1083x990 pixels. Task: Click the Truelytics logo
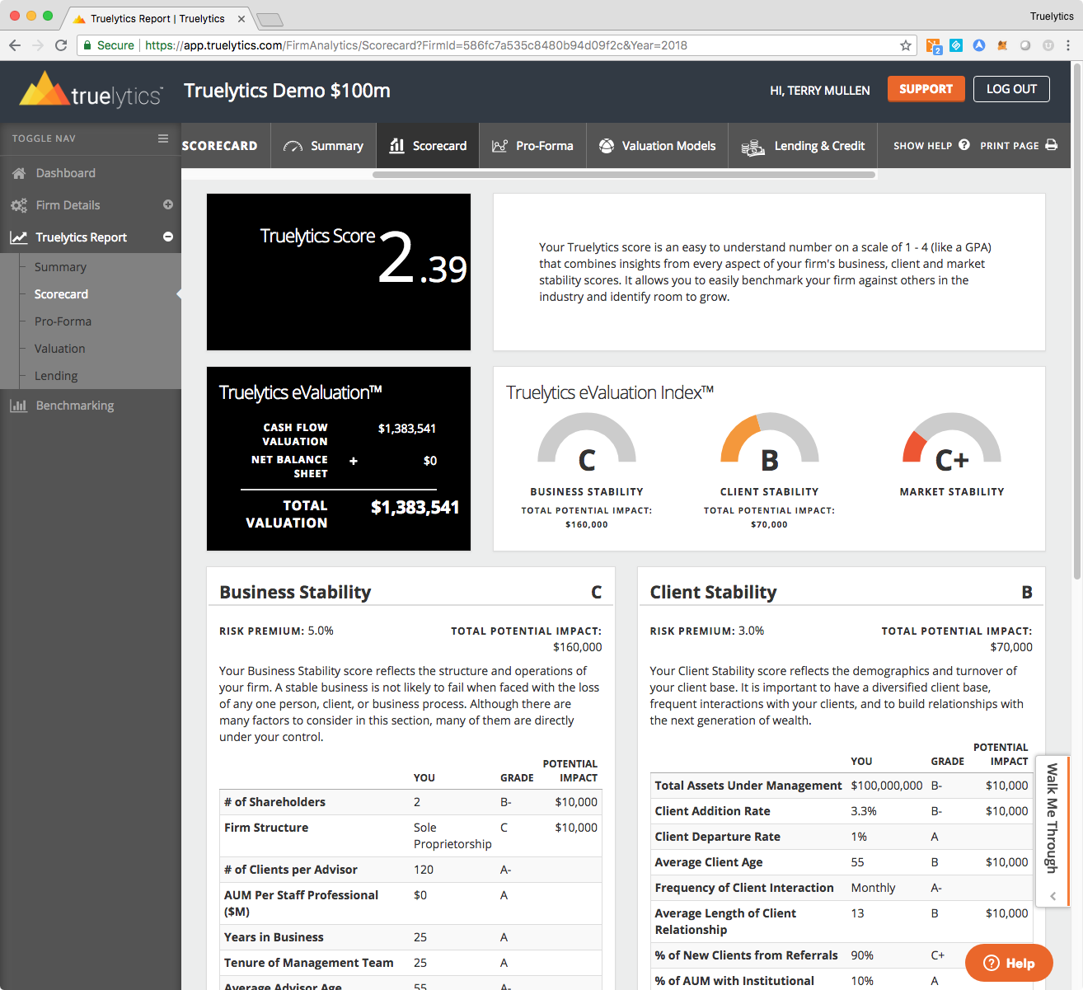(91, 91)
